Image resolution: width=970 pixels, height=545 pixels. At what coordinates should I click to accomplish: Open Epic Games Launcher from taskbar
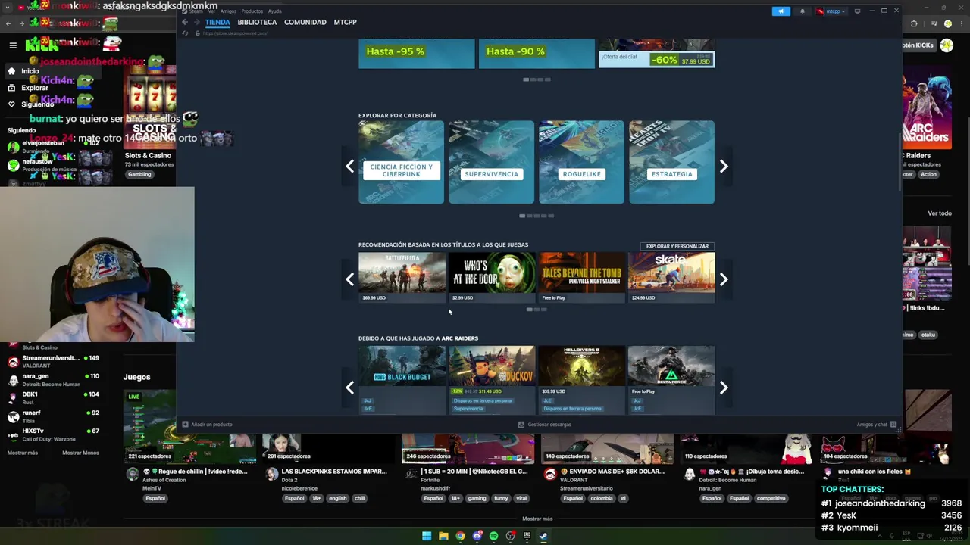click(x=527, y=536)
